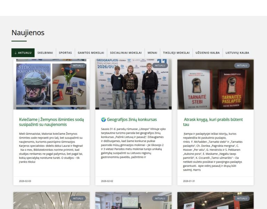Switch to the Lietuvių kalba tab
Viewport: 267px width, 209px height.
pyautogui.click(x=237, y=53)
